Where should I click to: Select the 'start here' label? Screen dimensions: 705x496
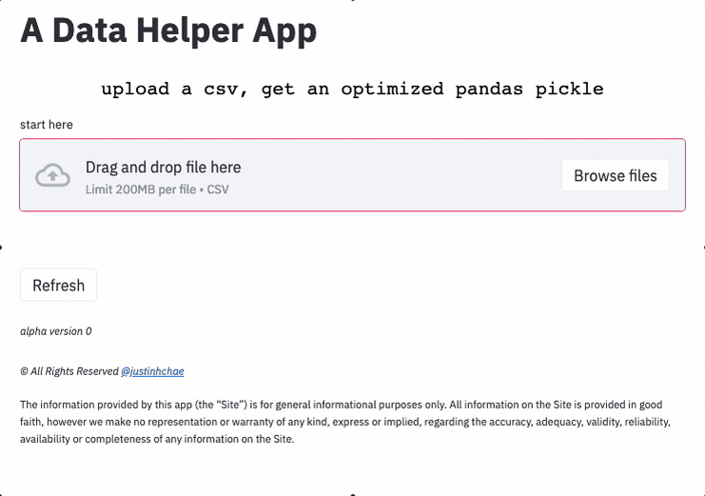47,125
